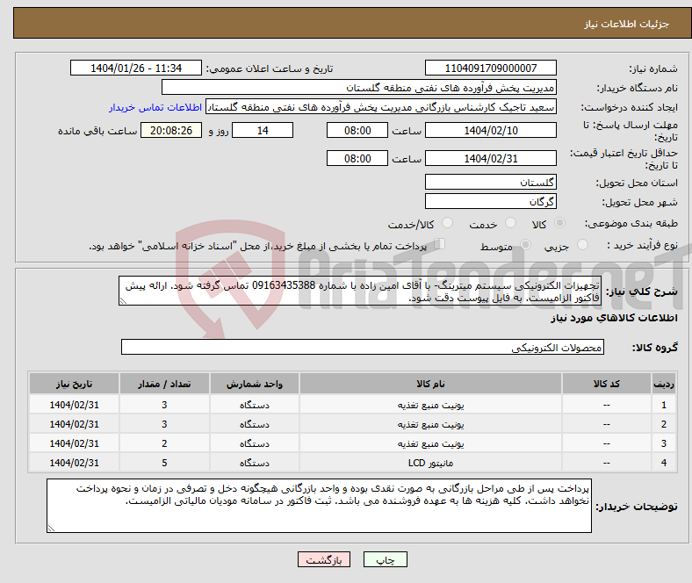Click the چاپ print button
692x583 pixels.
pos(386,559)
